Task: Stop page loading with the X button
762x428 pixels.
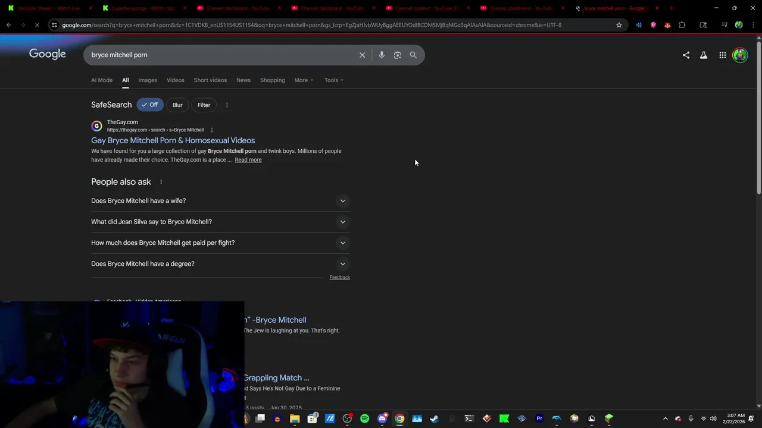Action: click(x=36, y=25)
